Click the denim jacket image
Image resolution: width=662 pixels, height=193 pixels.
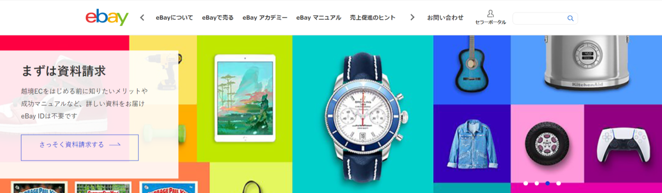click(x=472, y=144)
